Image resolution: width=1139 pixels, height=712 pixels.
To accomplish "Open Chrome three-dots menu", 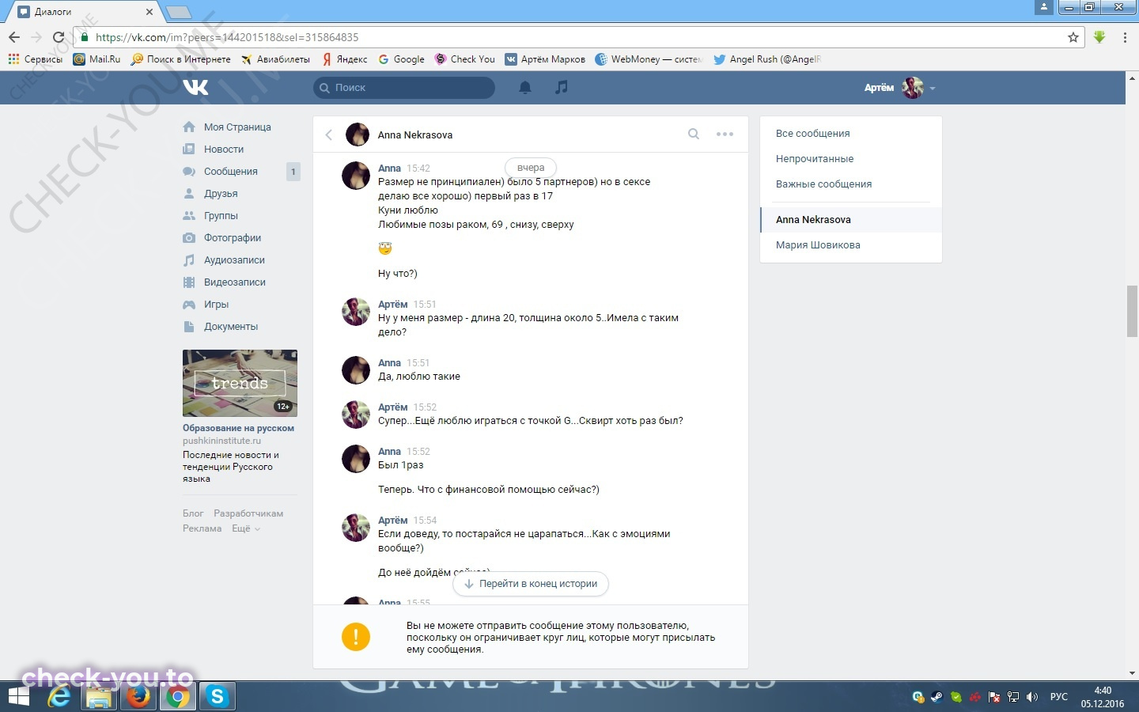I will click(1125, 37).
